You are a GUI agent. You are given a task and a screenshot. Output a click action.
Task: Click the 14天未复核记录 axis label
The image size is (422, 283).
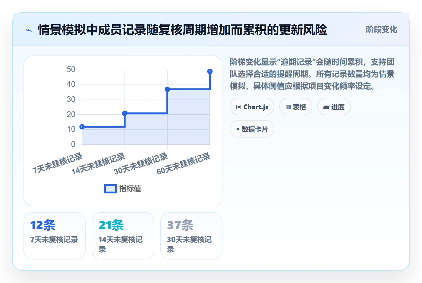(x=98, y=164)
